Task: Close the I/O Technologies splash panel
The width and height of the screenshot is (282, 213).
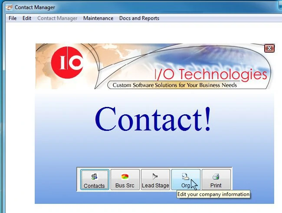Action: [x=269, y=48]
